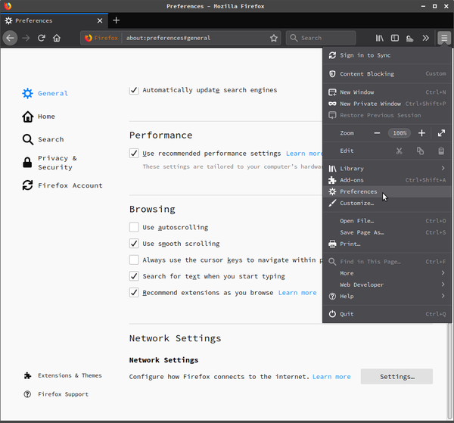
Task: Expand the Web Developer submenu
Action: [x=387, y=285]
